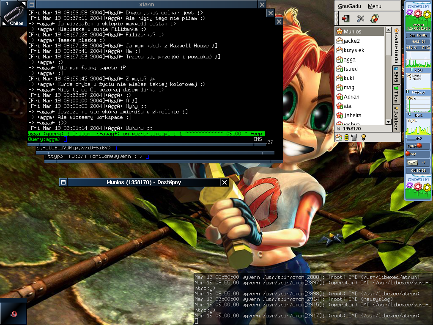Open the window menu of the Munios chat window

tap(63, 182)
